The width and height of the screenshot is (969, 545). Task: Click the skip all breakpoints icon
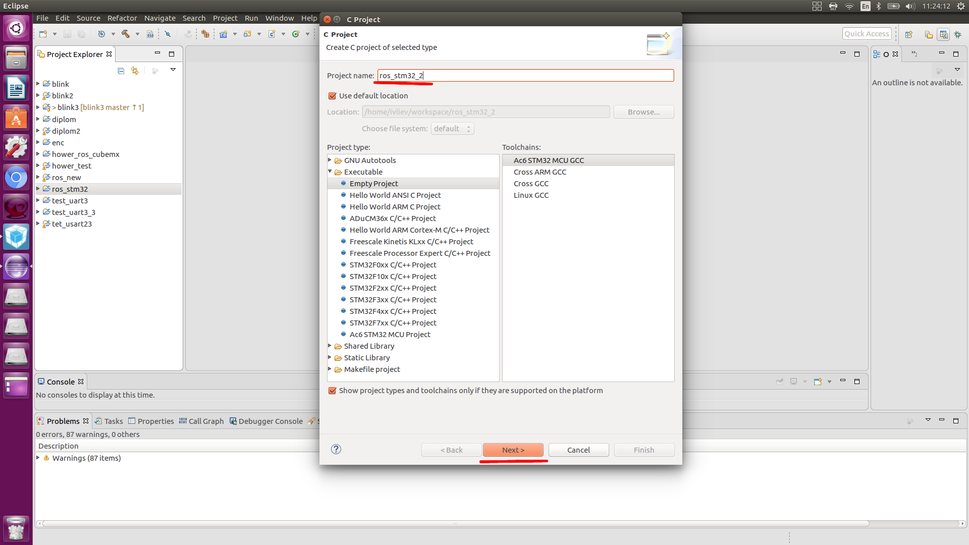tap(168, 34)
